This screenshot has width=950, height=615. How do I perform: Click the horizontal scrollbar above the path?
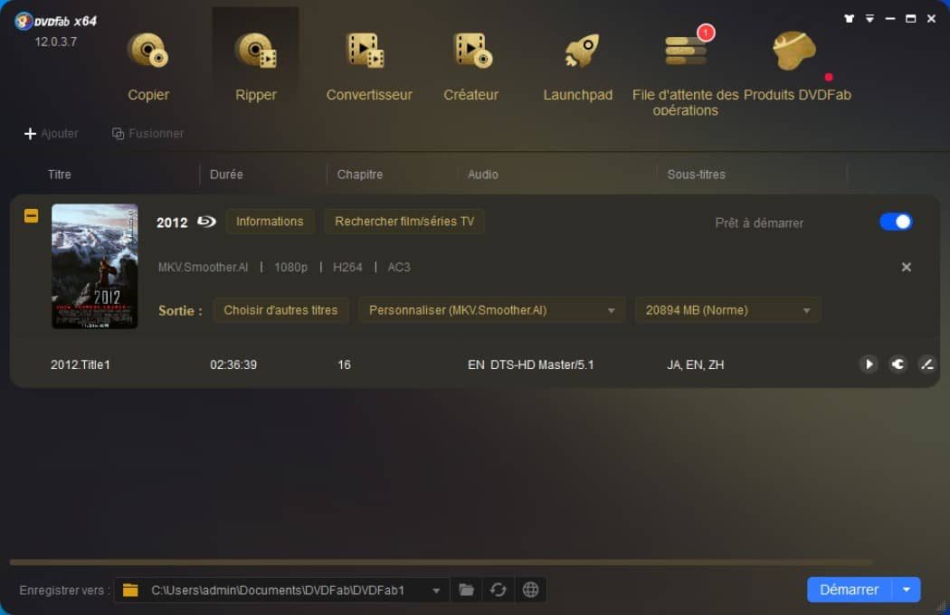(x=442, y=563)
